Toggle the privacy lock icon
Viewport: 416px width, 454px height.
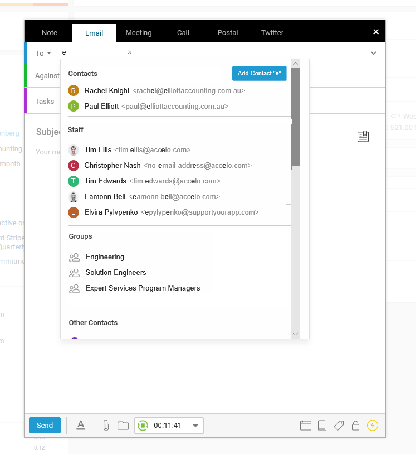[356, 426]
